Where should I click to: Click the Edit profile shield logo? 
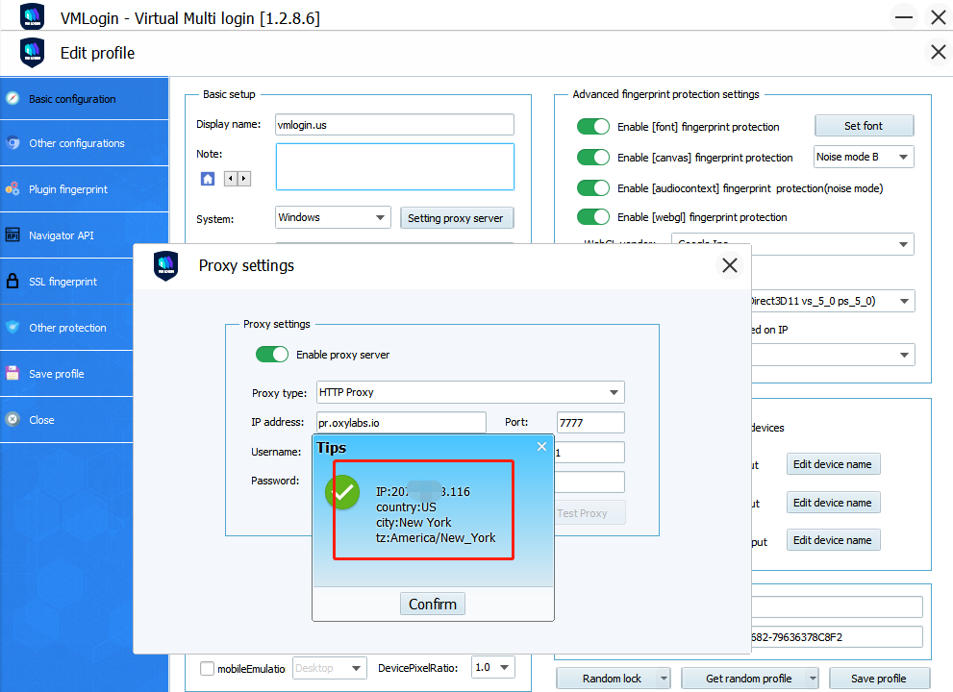(32, 53)
